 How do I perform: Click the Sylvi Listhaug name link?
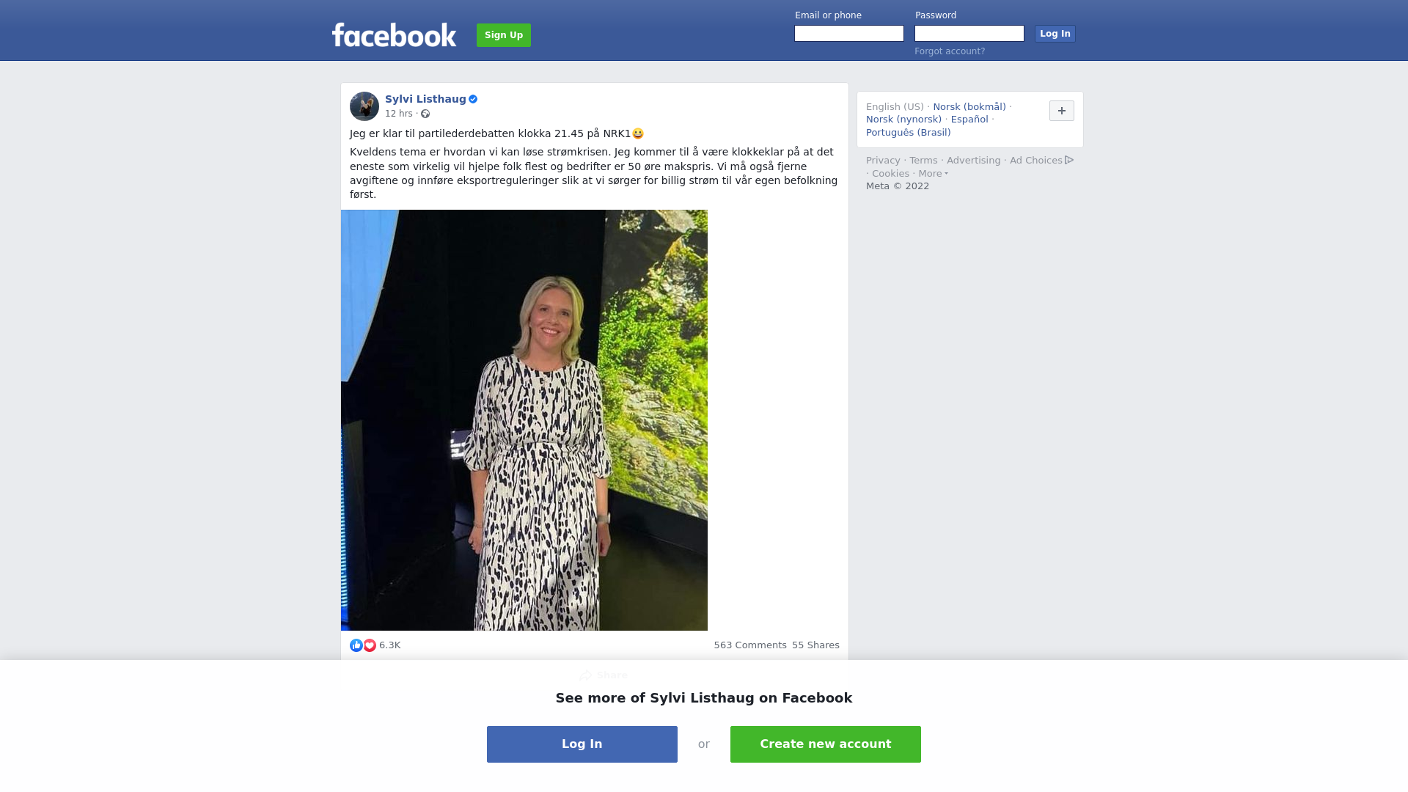coord(425,99)
